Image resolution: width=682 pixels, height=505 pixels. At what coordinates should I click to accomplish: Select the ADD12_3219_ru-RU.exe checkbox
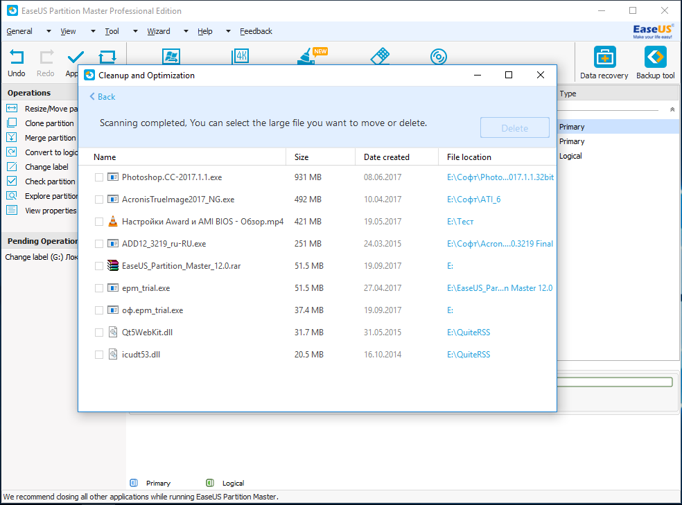(99, 244)
